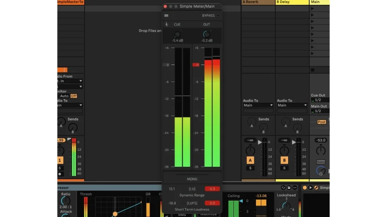Arm track 1 for recording
Image resolution: width=387 pixels, height=217 pixels.
click(x=60, y=174)
